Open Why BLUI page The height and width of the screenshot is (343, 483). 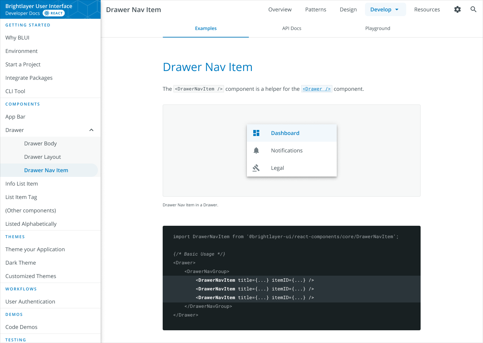50,38
